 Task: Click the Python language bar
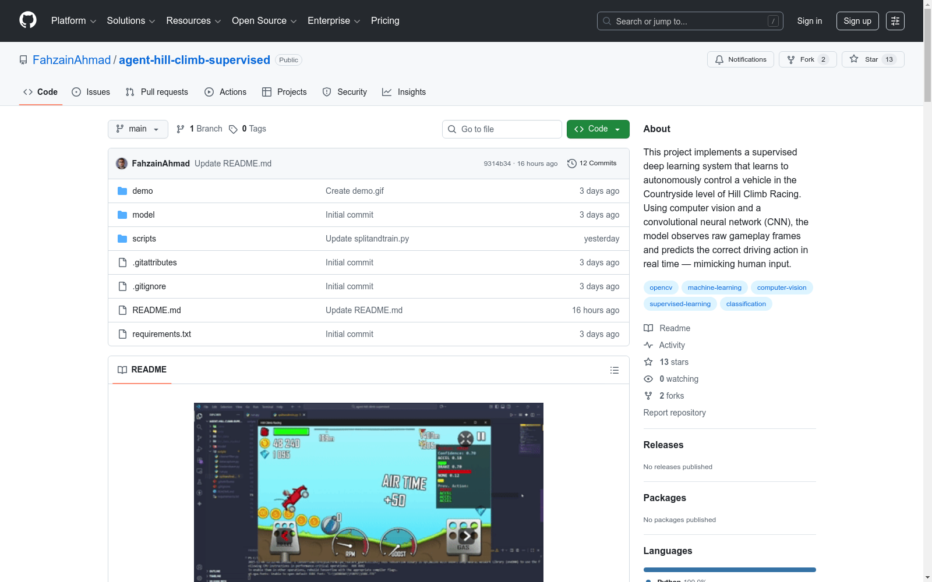coord(730,570)
